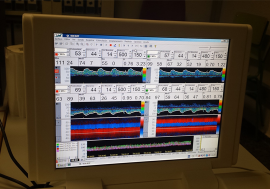Jump to first record with skip-start icon

point(124,45)
